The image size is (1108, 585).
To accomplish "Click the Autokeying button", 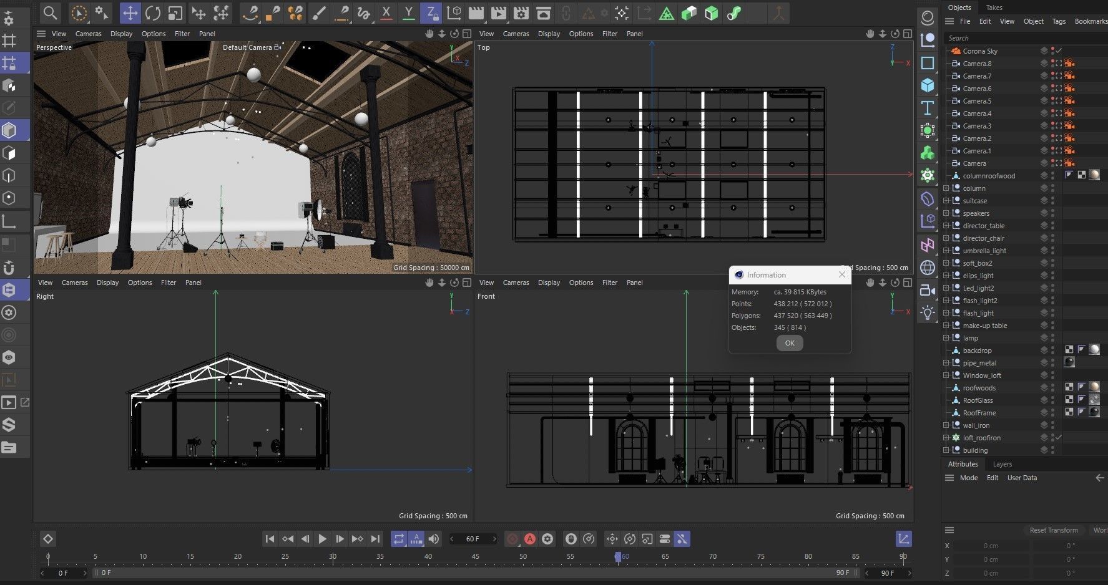I will tap(530, 539).
